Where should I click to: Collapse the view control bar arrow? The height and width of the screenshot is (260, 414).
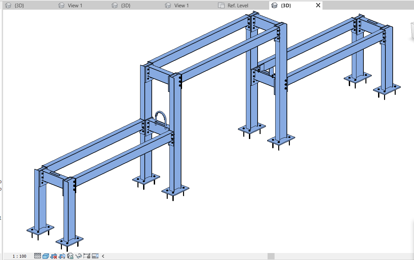[103, 256]
